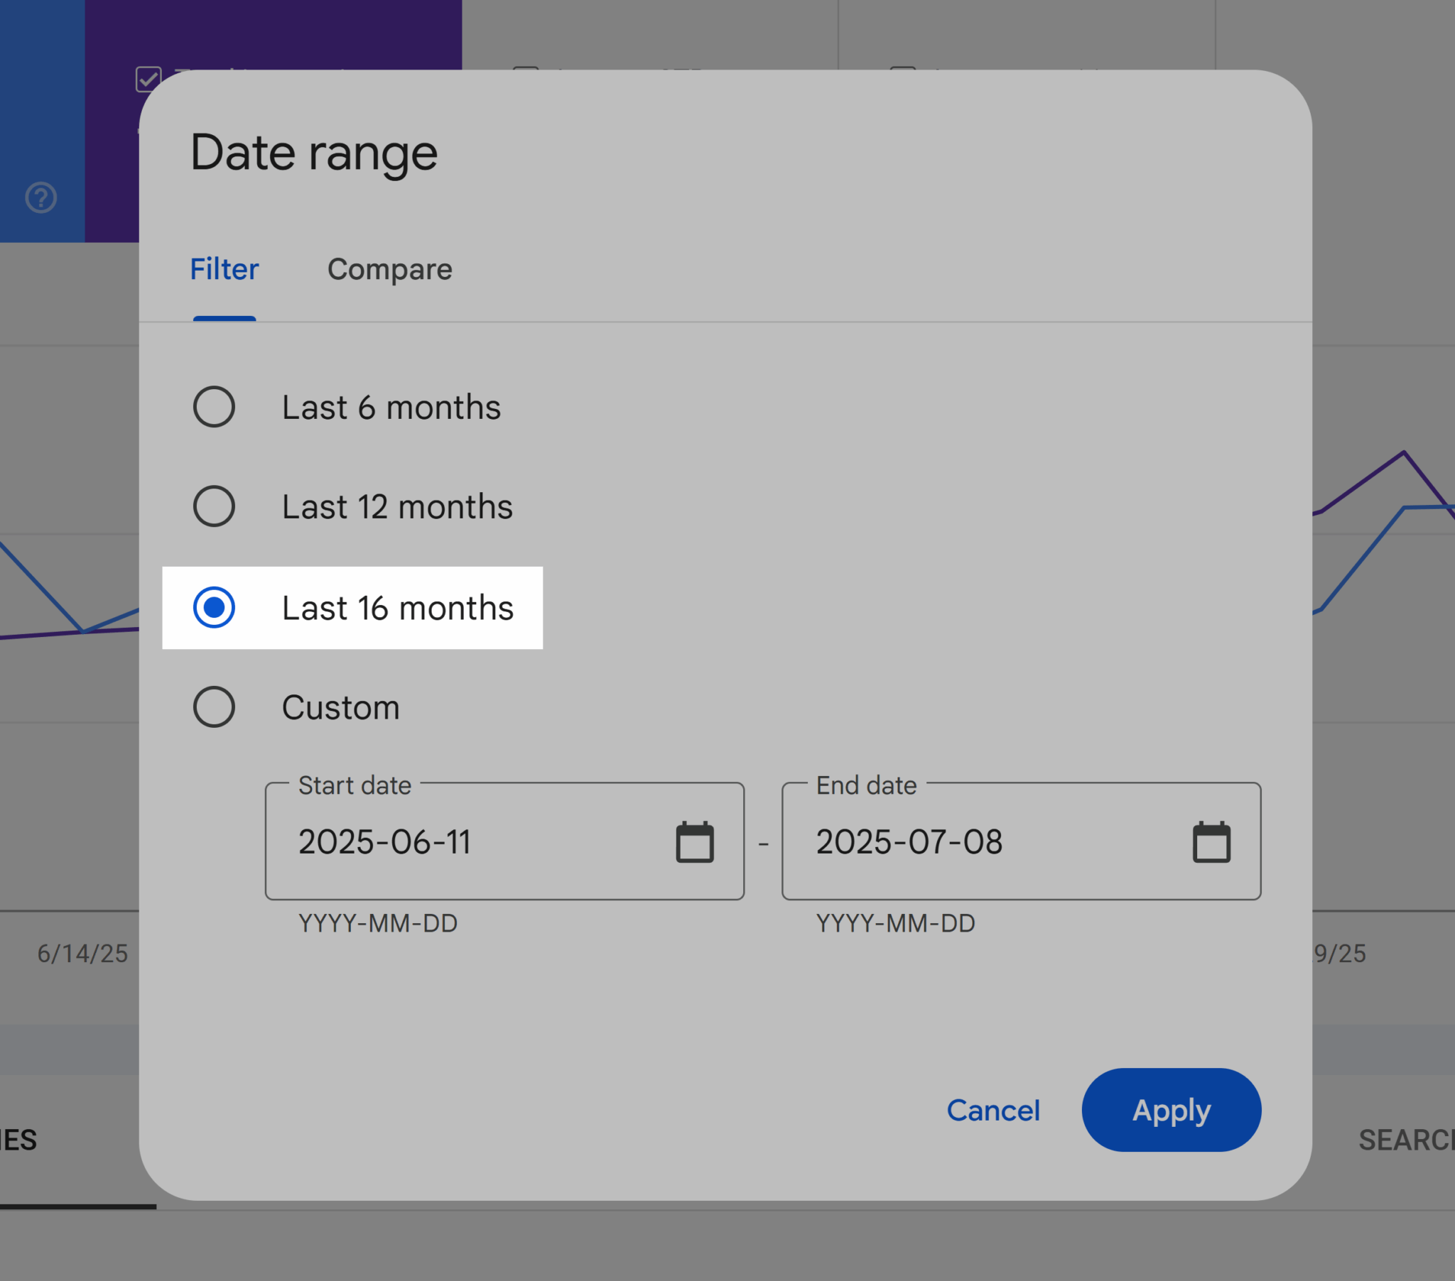This screenshot has width=1455, height=1281.
Task: Select the Last 12 months option
Action: (x=214, y=507)
